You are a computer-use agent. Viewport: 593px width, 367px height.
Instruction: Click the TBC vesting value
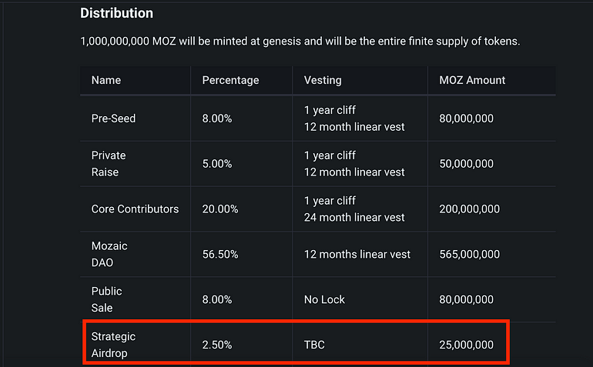point(314,344)
